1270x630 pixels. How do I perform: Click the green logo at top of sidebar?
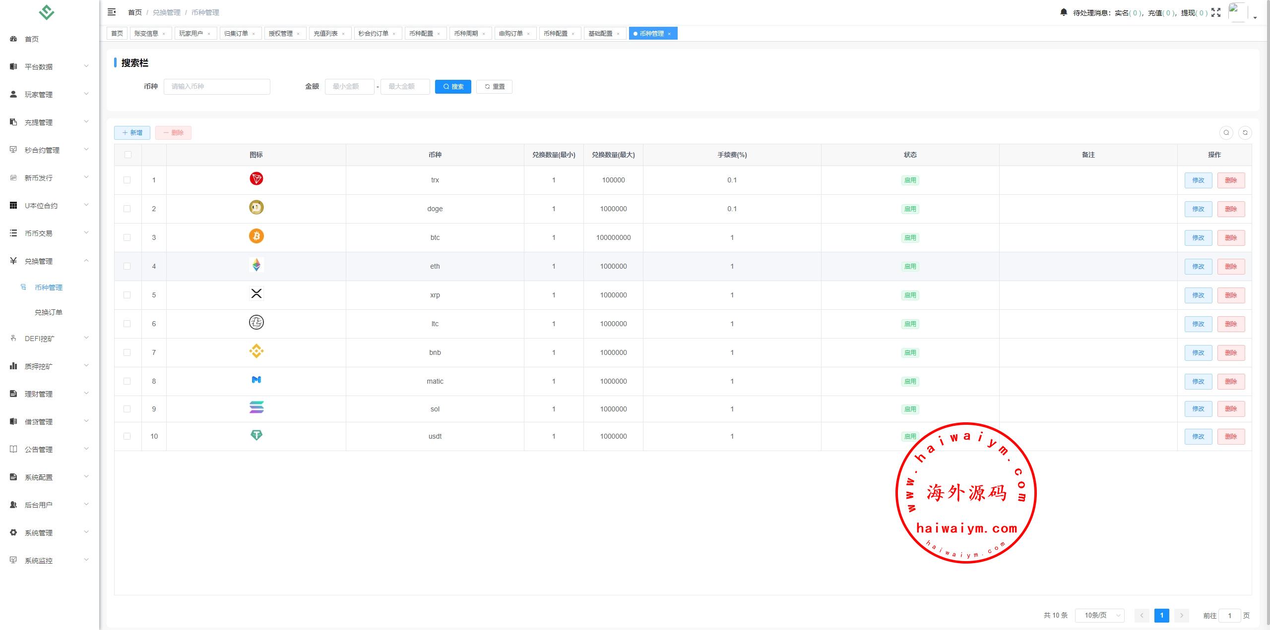point(47,12)
